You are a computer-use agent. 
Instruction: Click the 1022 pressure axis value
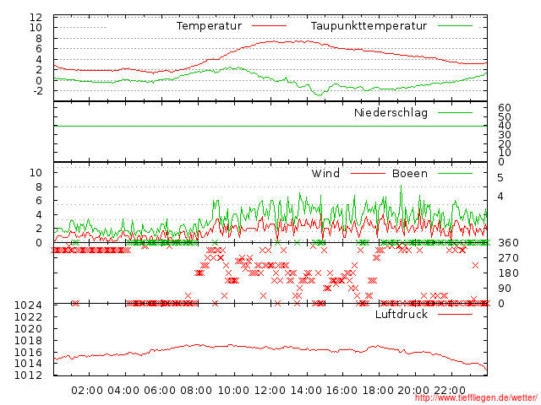pos(28,317)
